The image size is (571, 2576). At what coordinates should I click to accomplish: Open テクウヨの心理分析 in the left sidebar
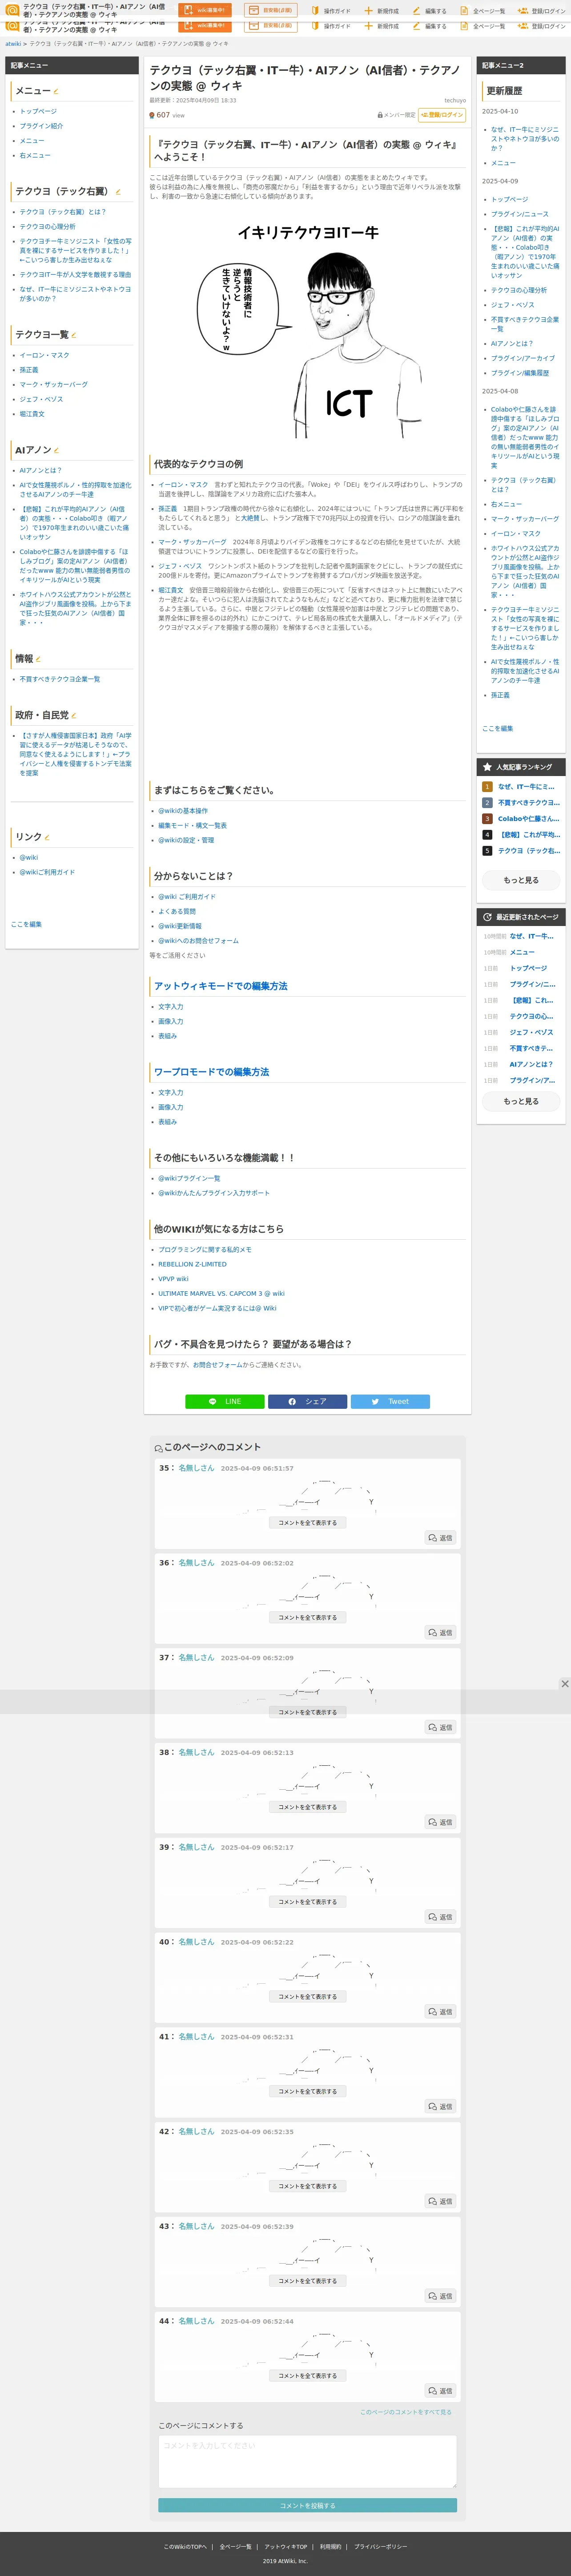tap(47, 227)
